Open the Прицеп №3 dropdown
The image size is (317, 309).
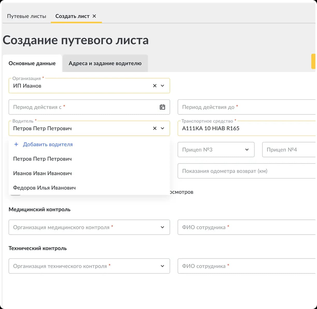pyautogui.click(x=216, y=150)
